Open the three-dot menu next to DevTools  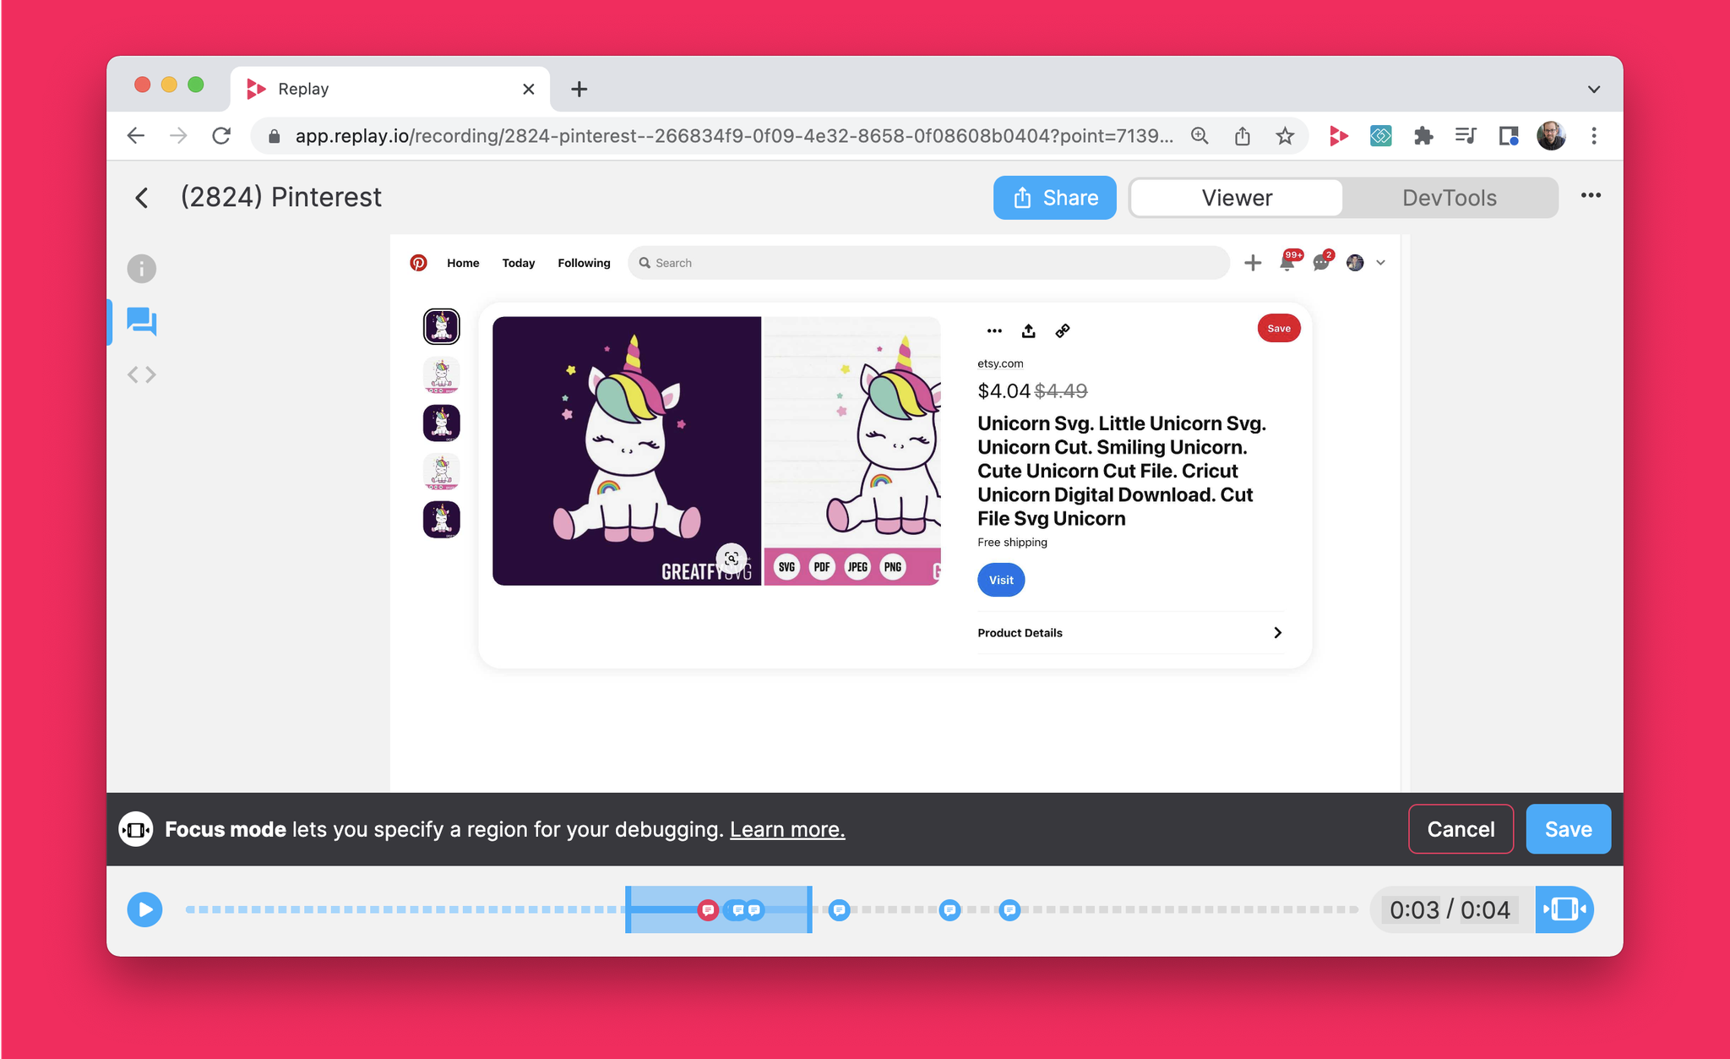click(x=1591, y=195)
